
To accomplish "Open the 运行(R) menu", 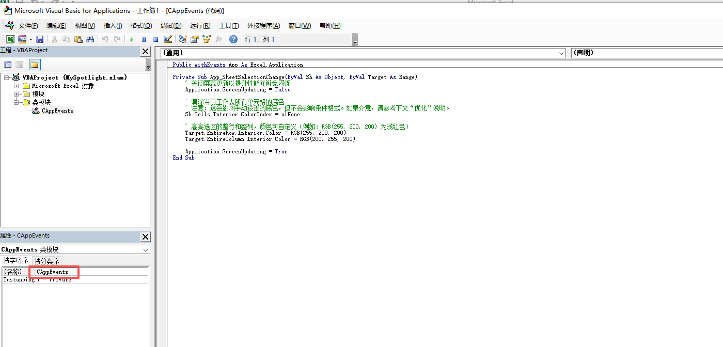I will pyautogui.click(x=200, y=26).
